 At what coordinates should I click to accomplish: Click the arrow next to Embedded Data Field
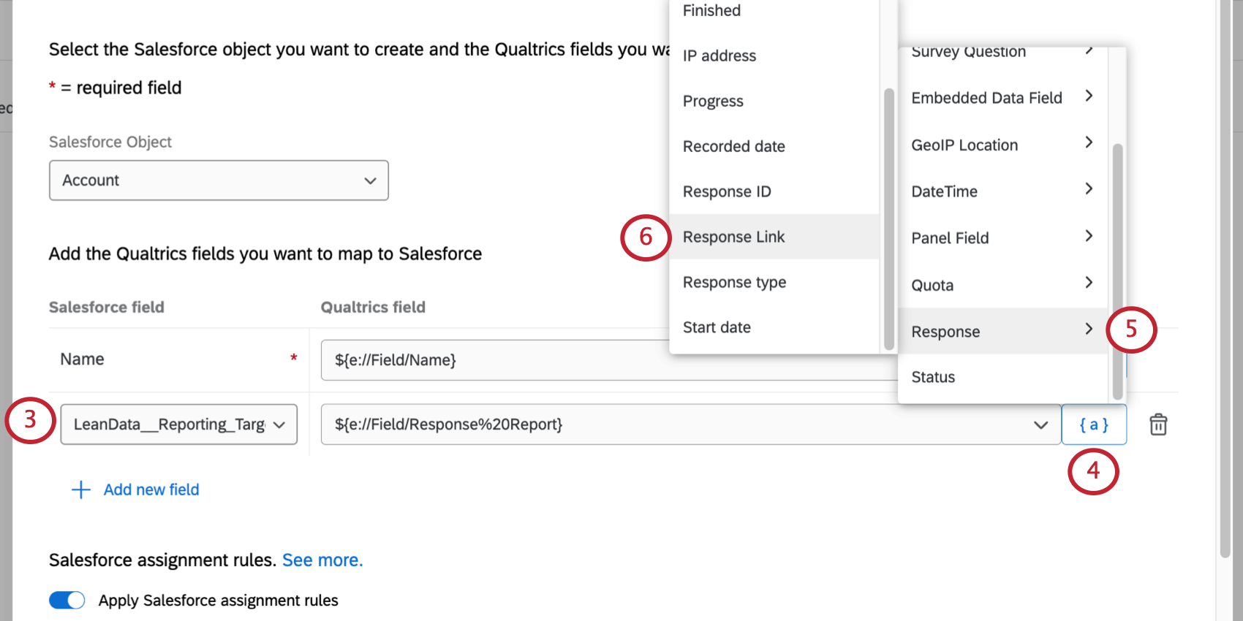(1089, 96)
